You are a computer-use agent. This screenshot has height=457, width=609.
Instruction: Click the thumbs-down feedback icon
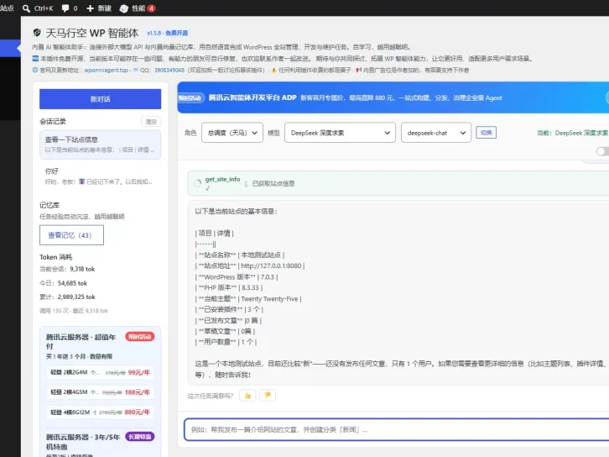click(x=268, y=396)
